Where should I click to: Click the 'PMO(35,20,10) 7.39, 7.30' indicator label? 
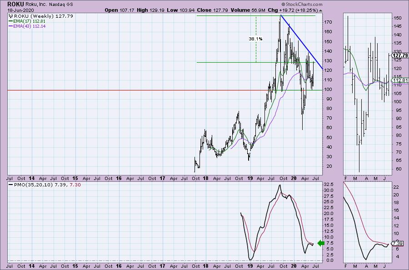point(45,185)
